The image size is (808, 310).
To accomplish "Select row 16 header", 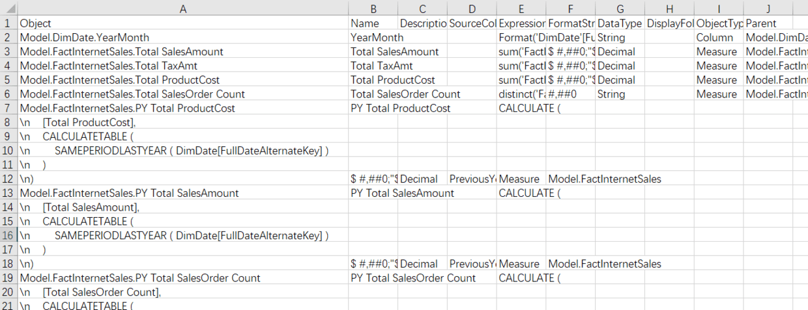I will 8,235.
